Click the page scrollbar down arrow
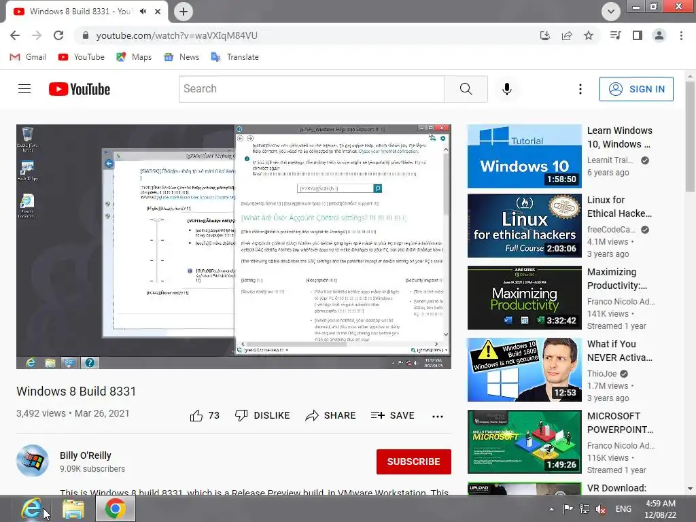 point(691,489)
